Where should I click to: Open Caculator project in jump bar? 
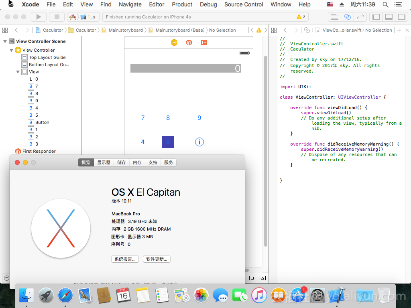(x=50, y=30)
